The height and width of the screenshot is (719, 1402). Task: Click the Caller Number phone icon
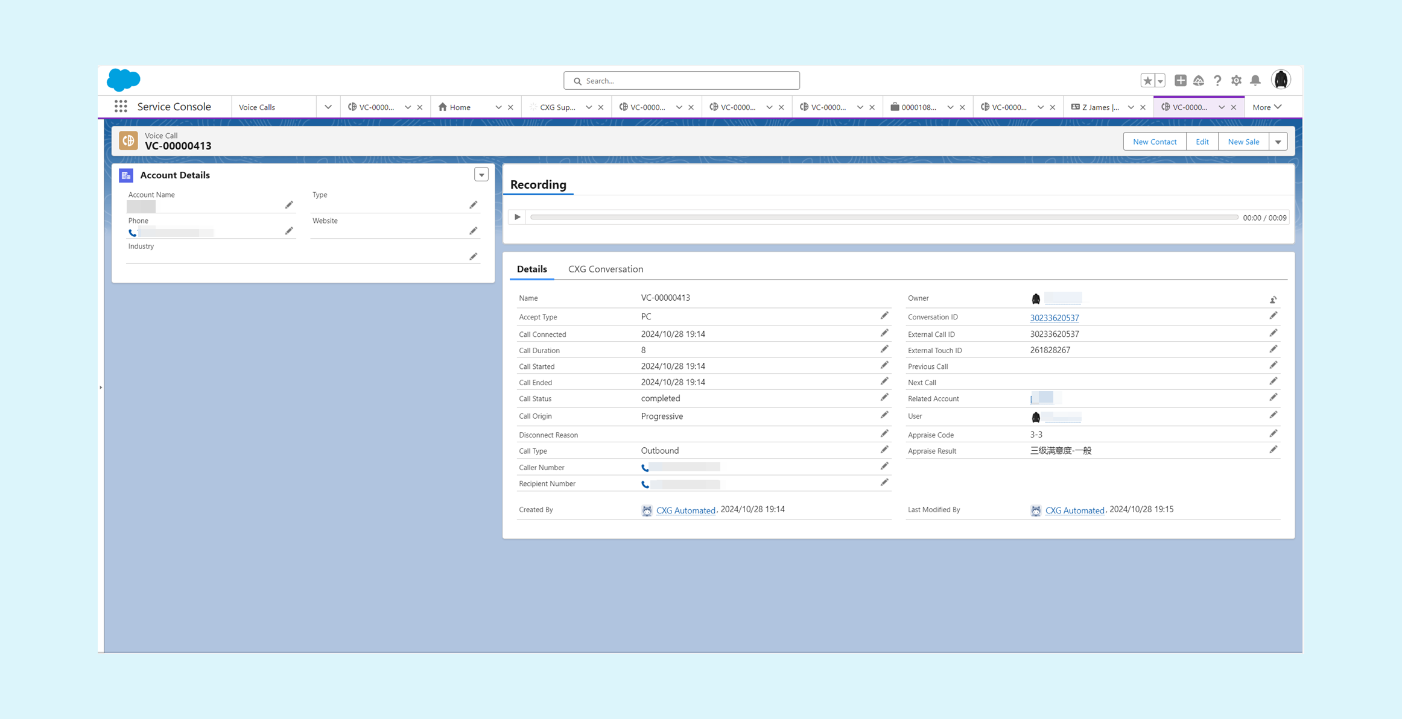(645, 468)
